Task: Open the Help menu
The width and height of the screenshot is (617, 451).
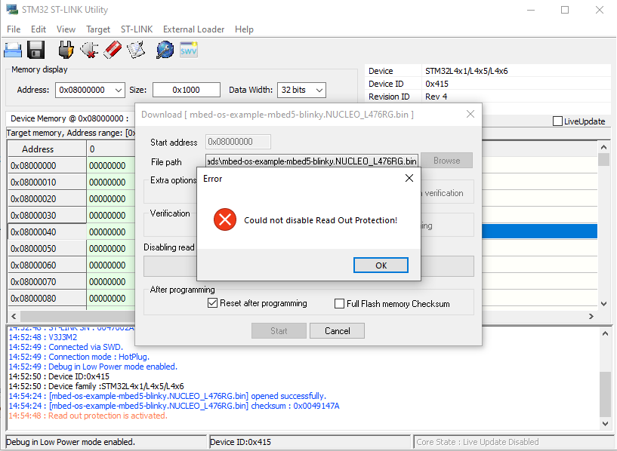Action: (x=244, y=29)
